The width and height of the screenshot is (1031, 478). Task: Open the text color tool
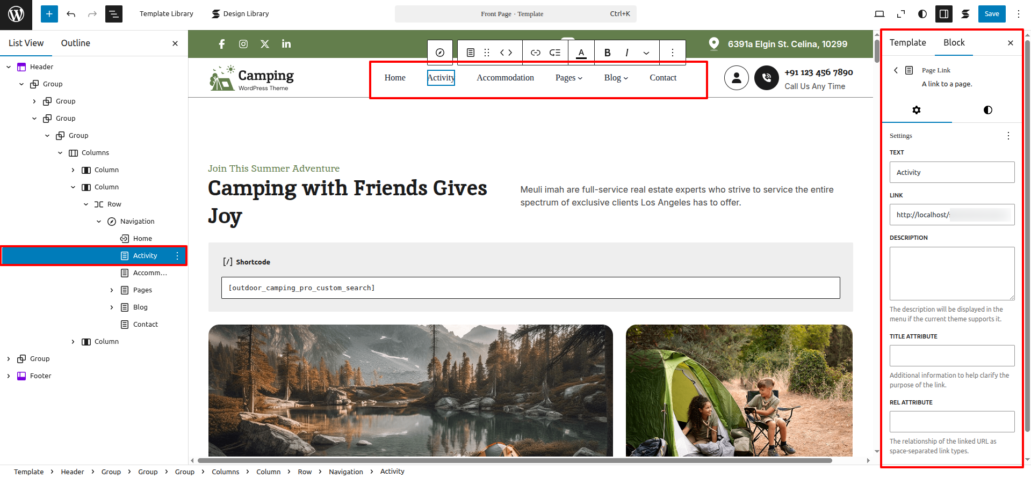pyautogui.click(x=581, y=53)
